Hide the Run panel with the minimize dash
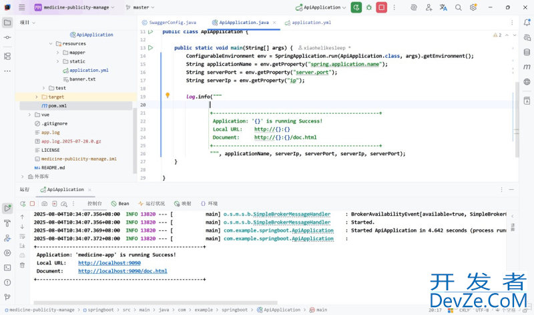This screenshot has width=534, height=315. [x=511, y=189]
